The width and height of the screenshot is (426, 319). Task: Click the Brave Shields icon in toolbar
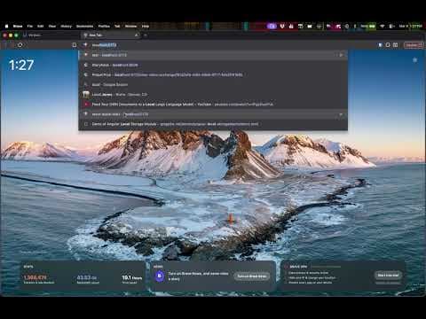380,45
